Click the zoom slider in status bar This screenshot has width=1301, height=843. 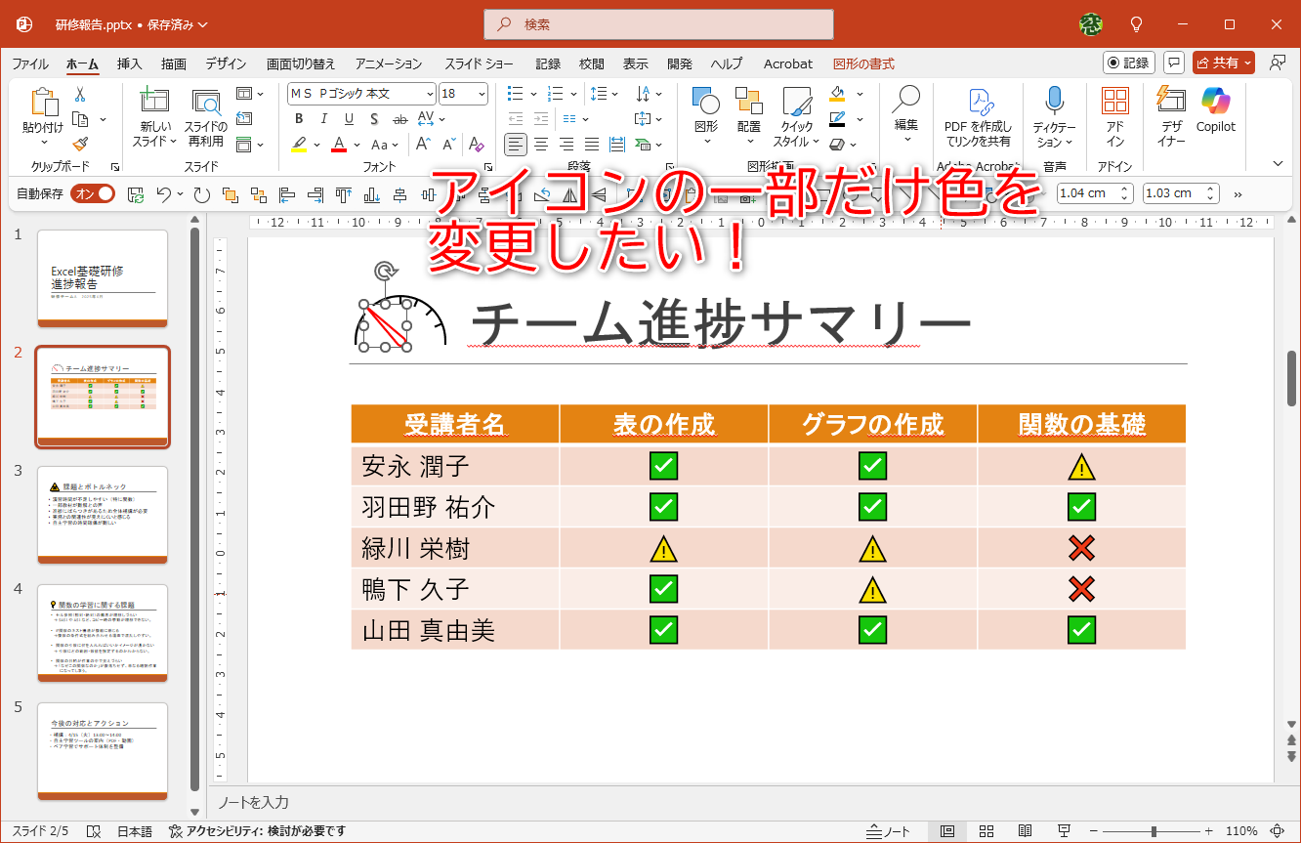click(1154, 831)
